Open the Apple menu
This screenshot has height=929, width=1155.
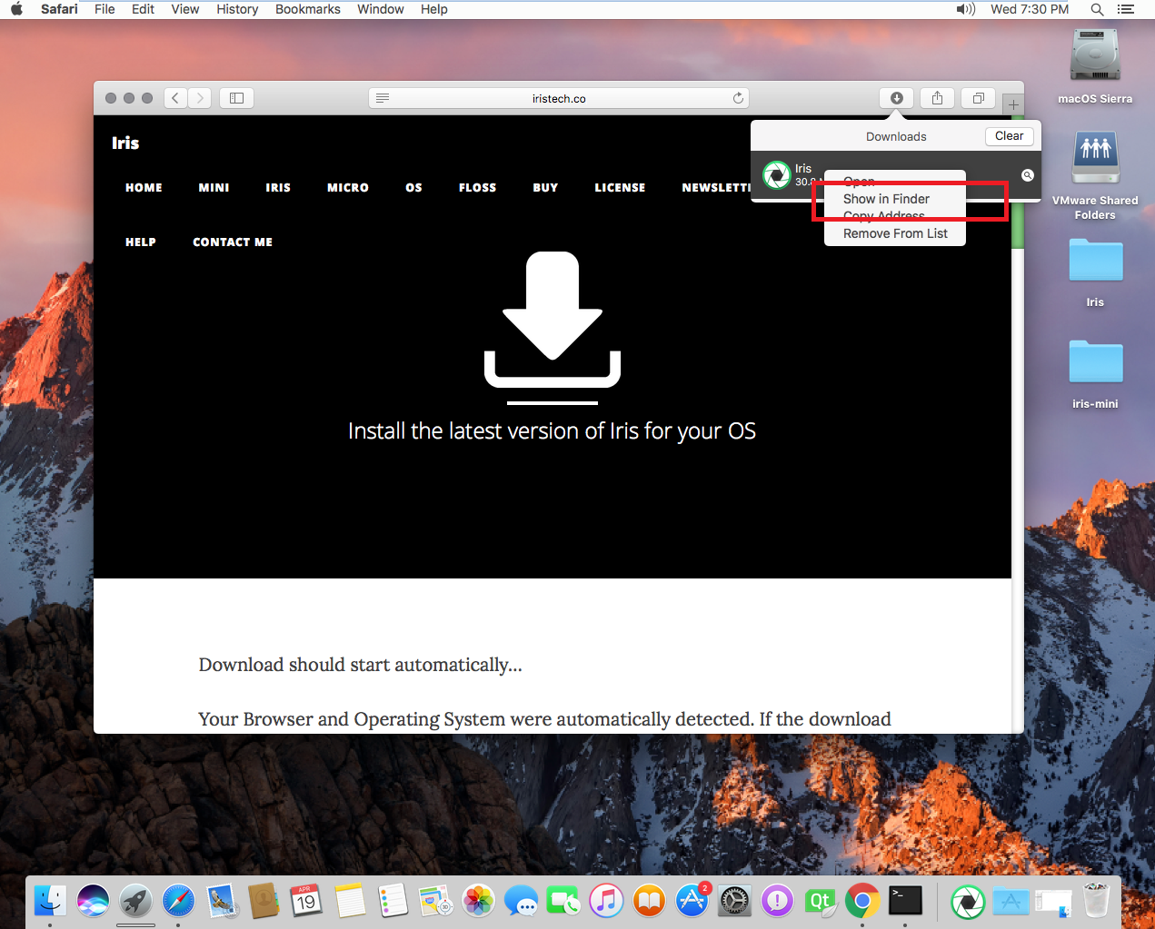16,9
